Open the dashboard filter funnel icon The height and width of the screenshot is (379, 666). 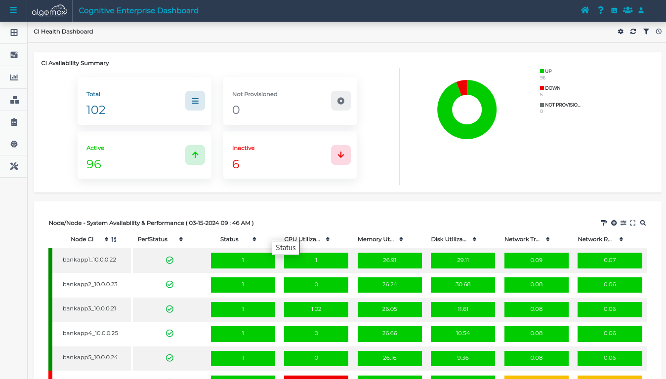click(646, 32)
